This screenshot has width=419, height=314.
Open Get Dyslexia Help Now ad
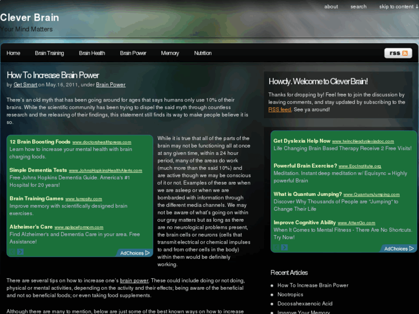pos(302,141)
